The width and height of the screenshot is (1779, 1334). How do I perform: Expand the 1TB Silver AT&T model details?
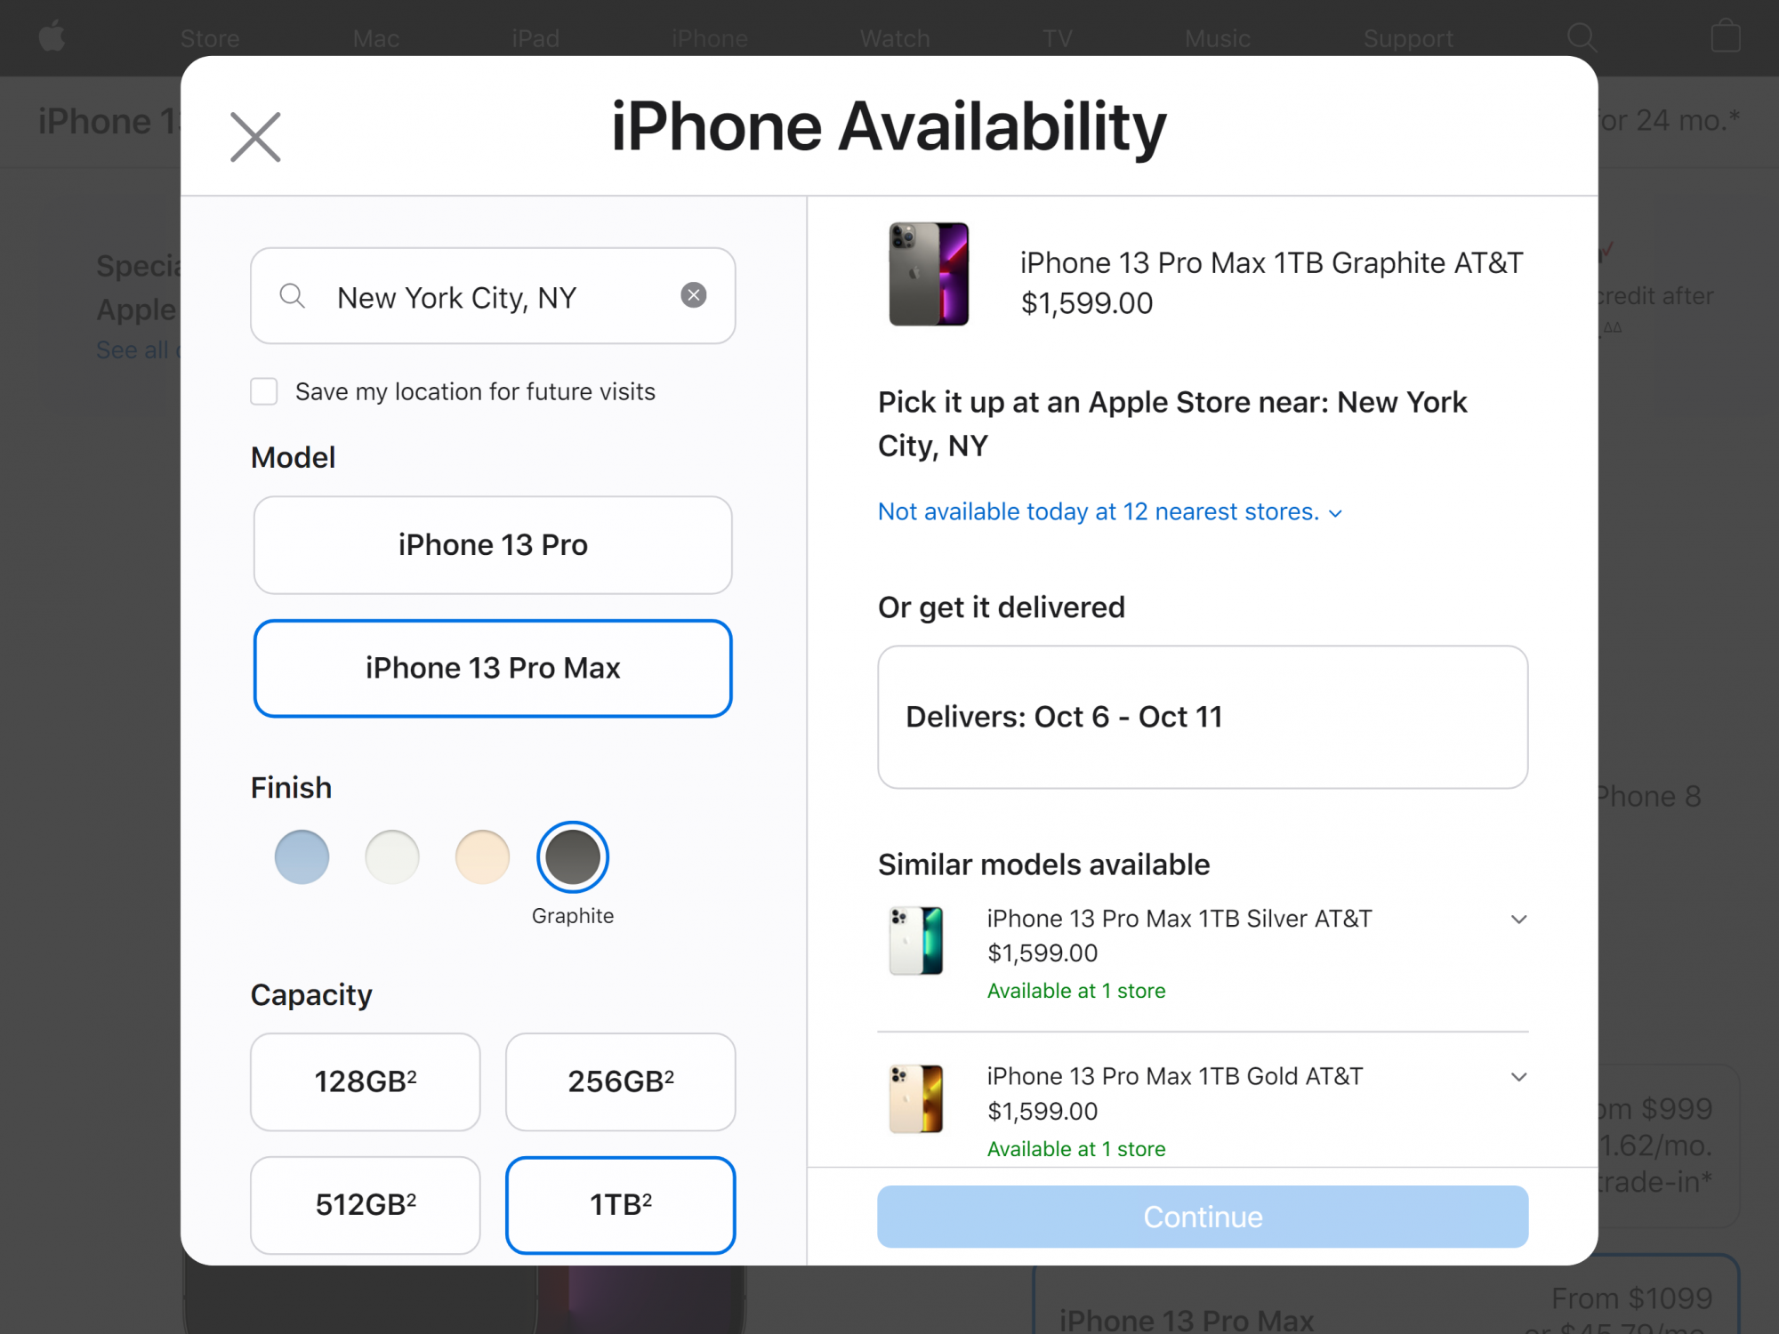[1518, 920]
